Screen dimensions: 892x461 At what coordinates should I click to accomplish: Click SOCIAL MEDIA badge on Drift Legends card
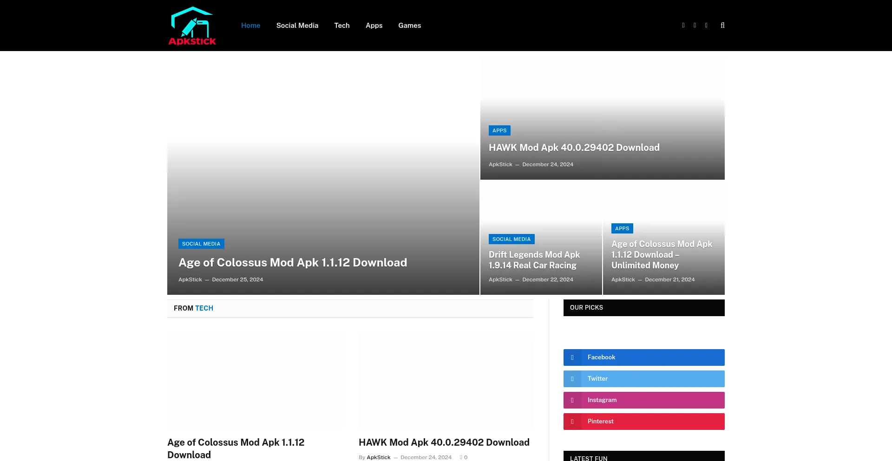512,239
